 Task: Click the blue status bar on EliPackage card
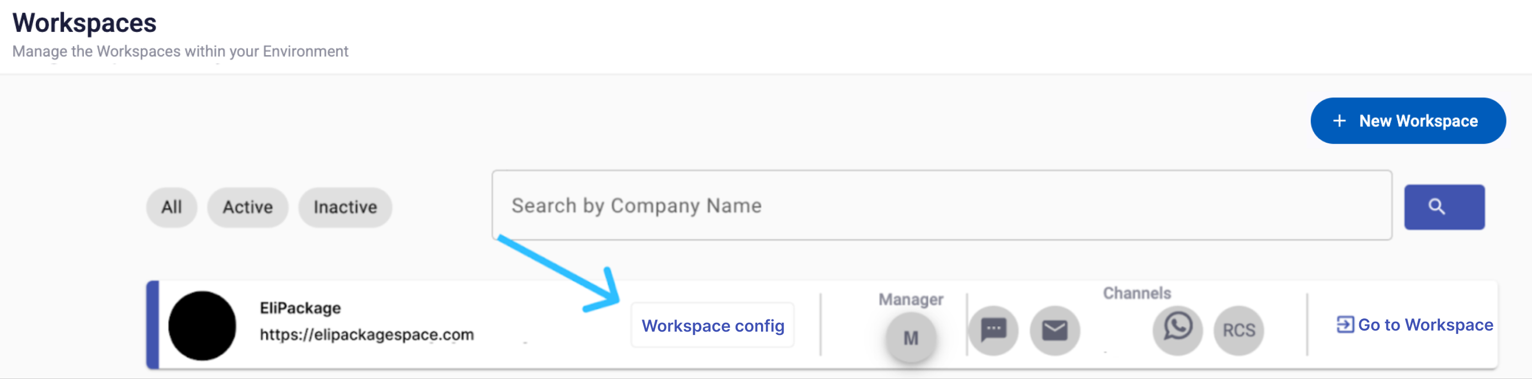coord(153,325)
